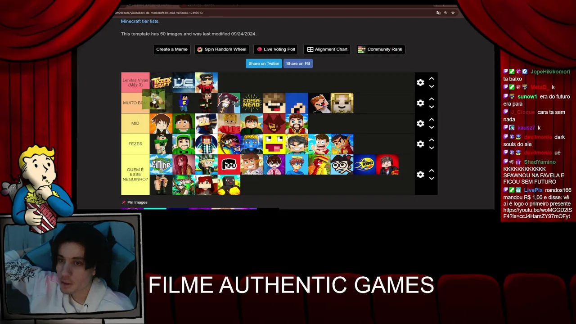
Task: Click ShadYamino username in chat
Action: pos(540,162)
